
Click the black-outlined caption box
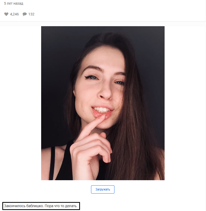tap(41, 206)
